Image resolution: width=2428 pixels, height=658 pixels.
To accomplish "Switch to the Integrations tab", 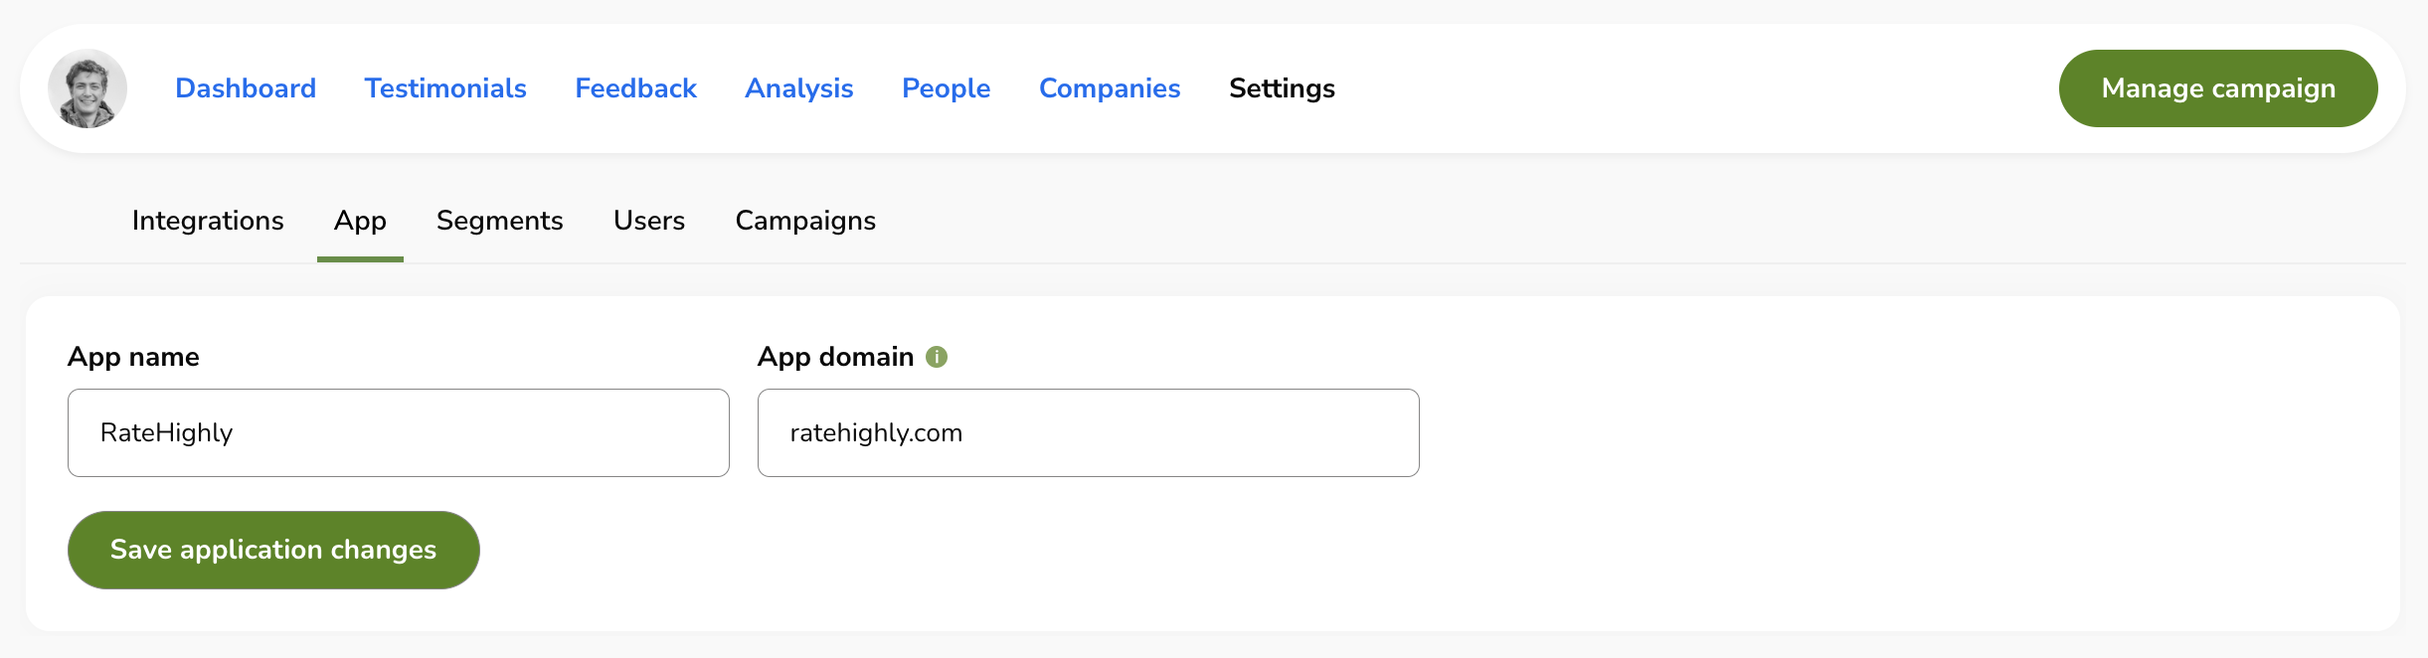I will (x=208, y=221).
